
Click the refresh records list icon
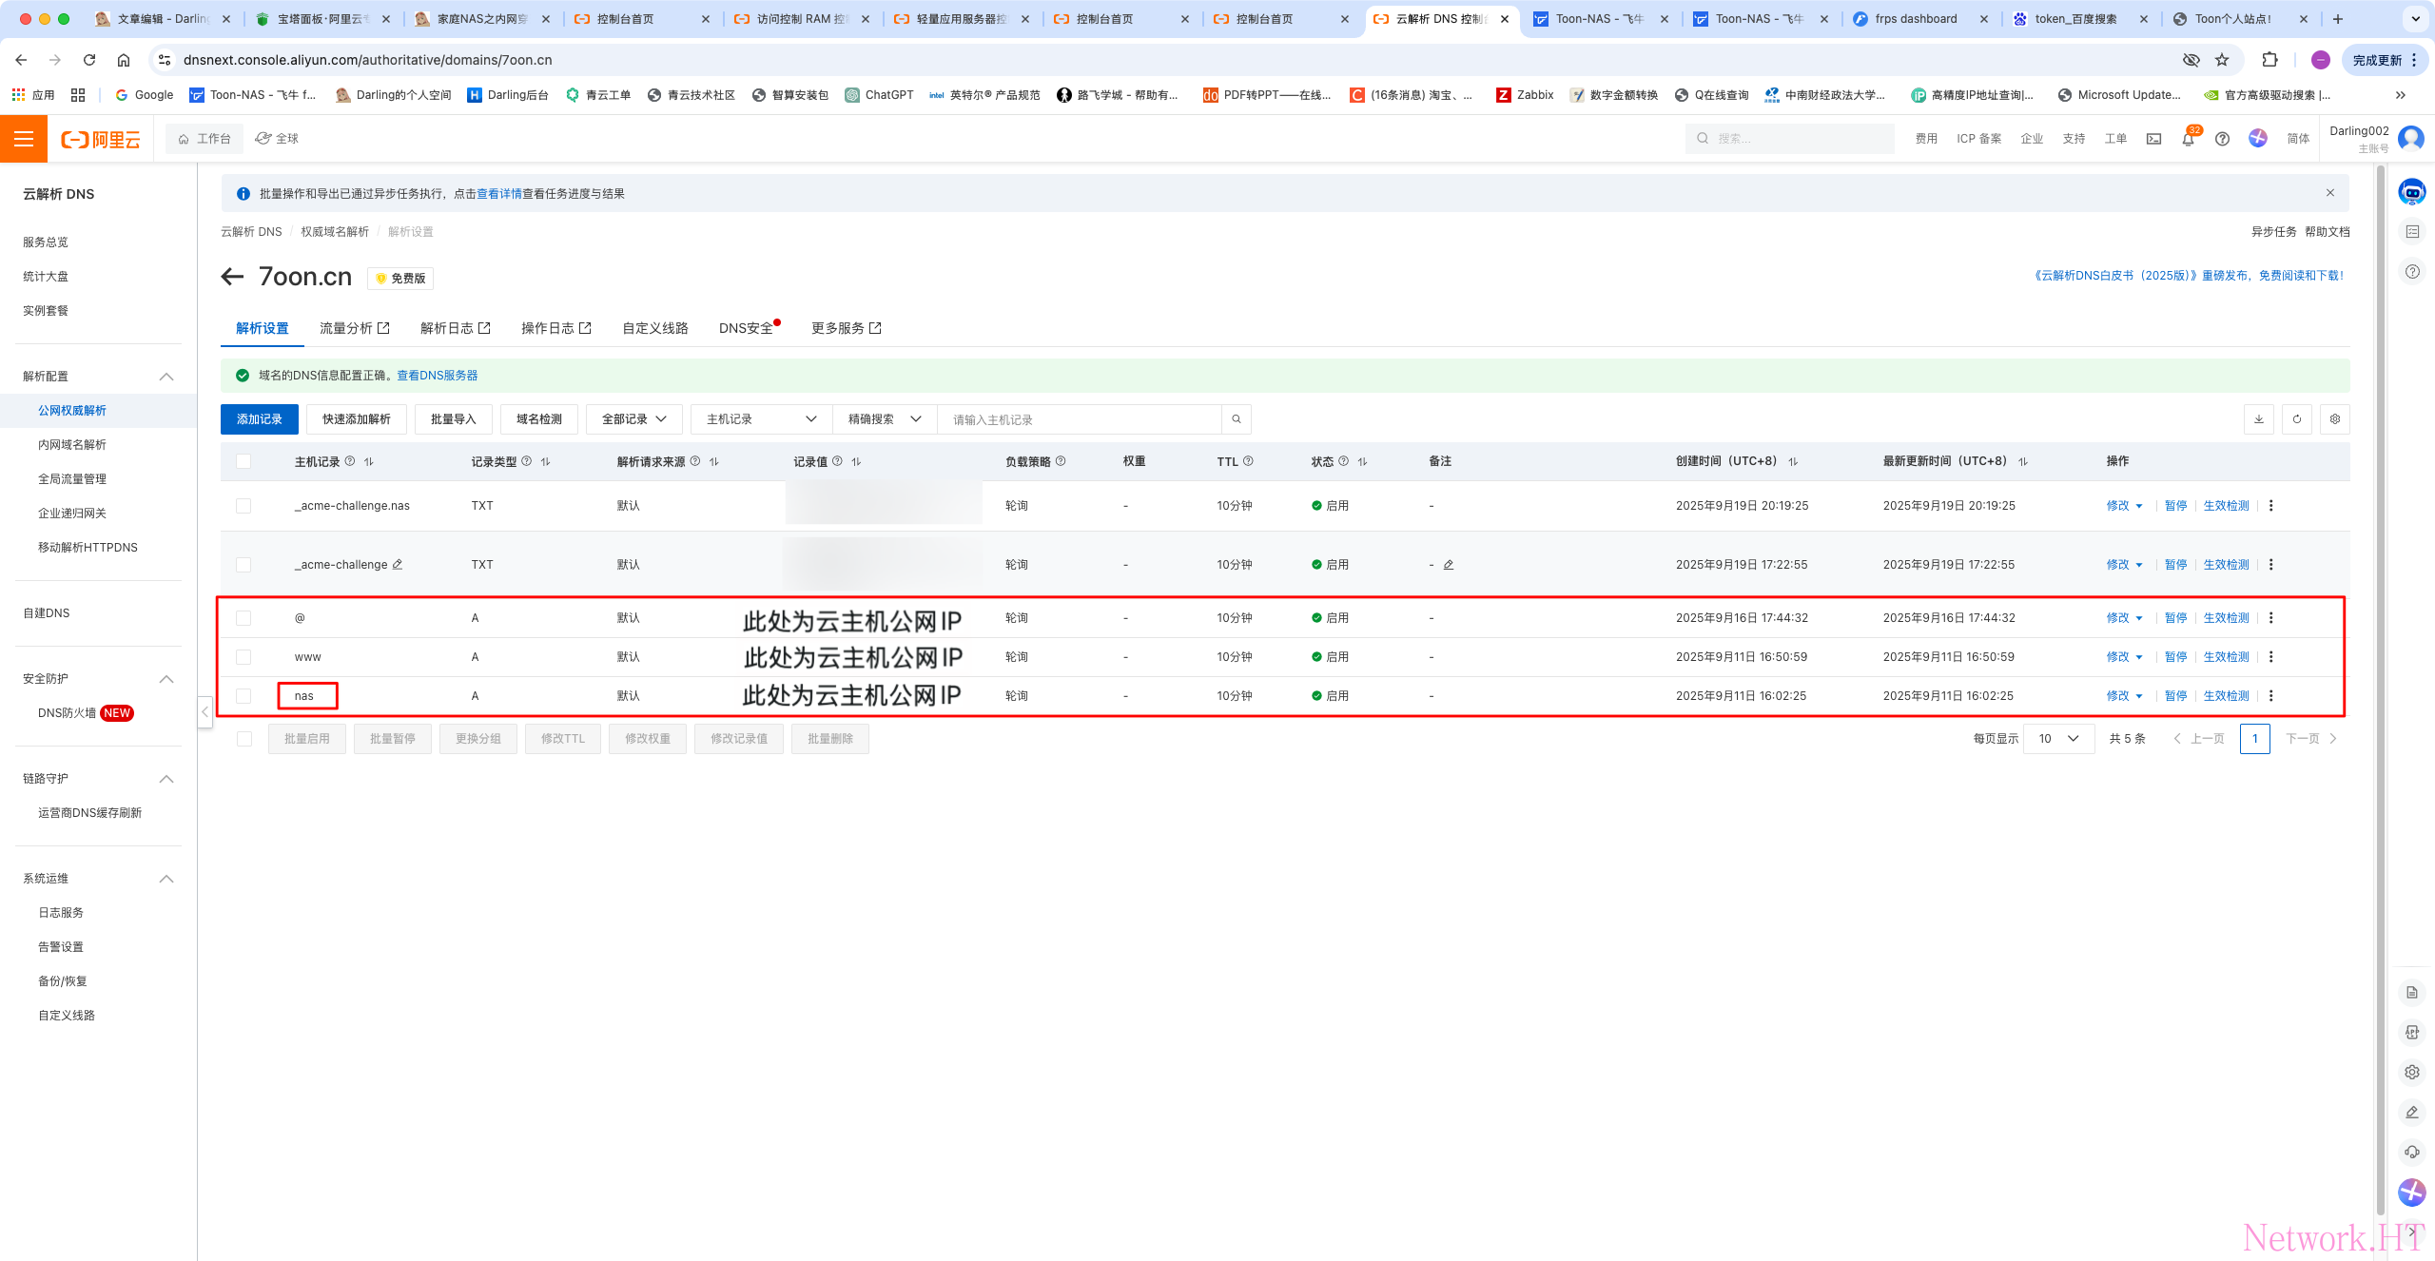[x=2297, y=419]
